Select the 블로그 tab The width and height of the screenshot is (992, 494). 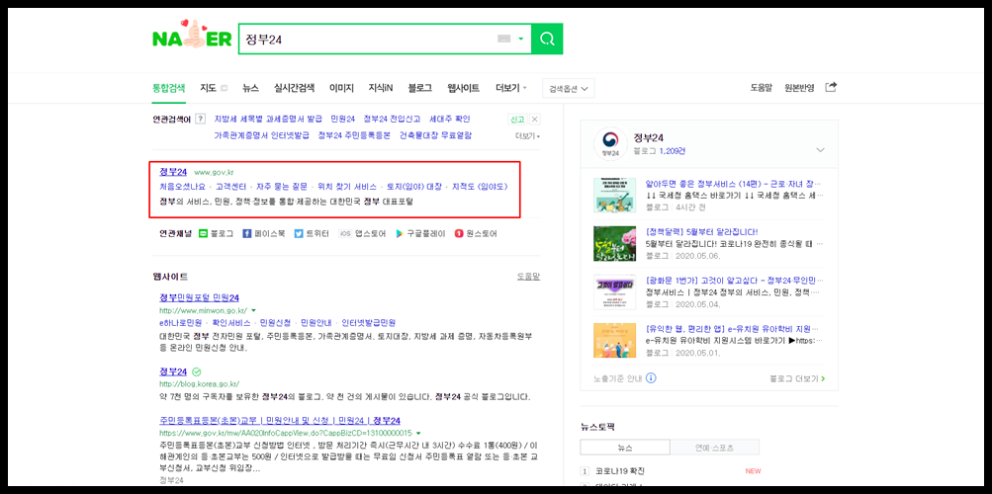click(x=420, y=88)
